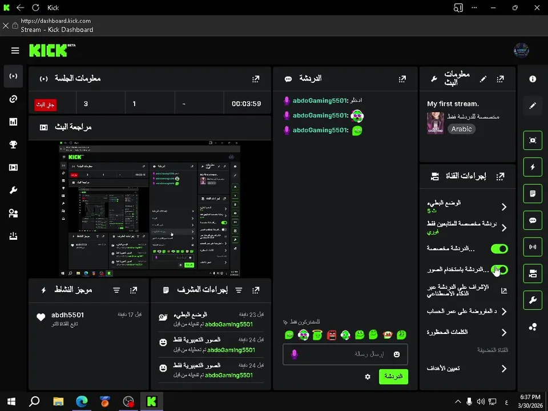Toggle green-boxed wrench widget in right rail

click(x=533, y=300)
